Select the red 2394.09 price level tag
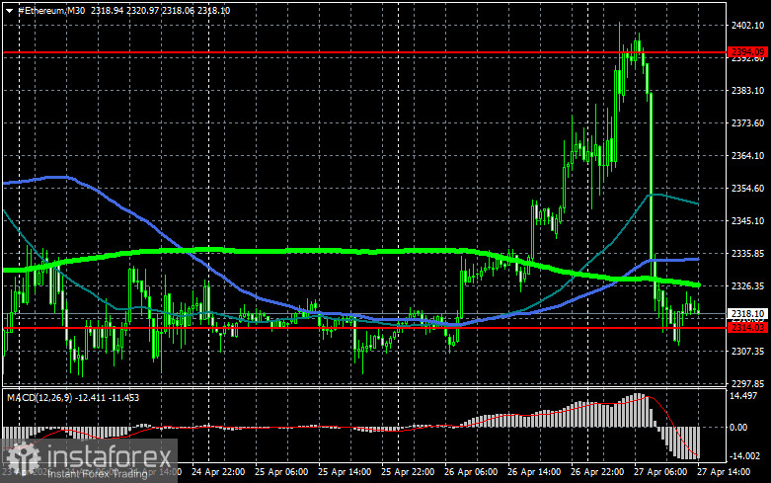The height and width of the screenshot is (483, 771). pyautogui.click(x=748, y=51)
